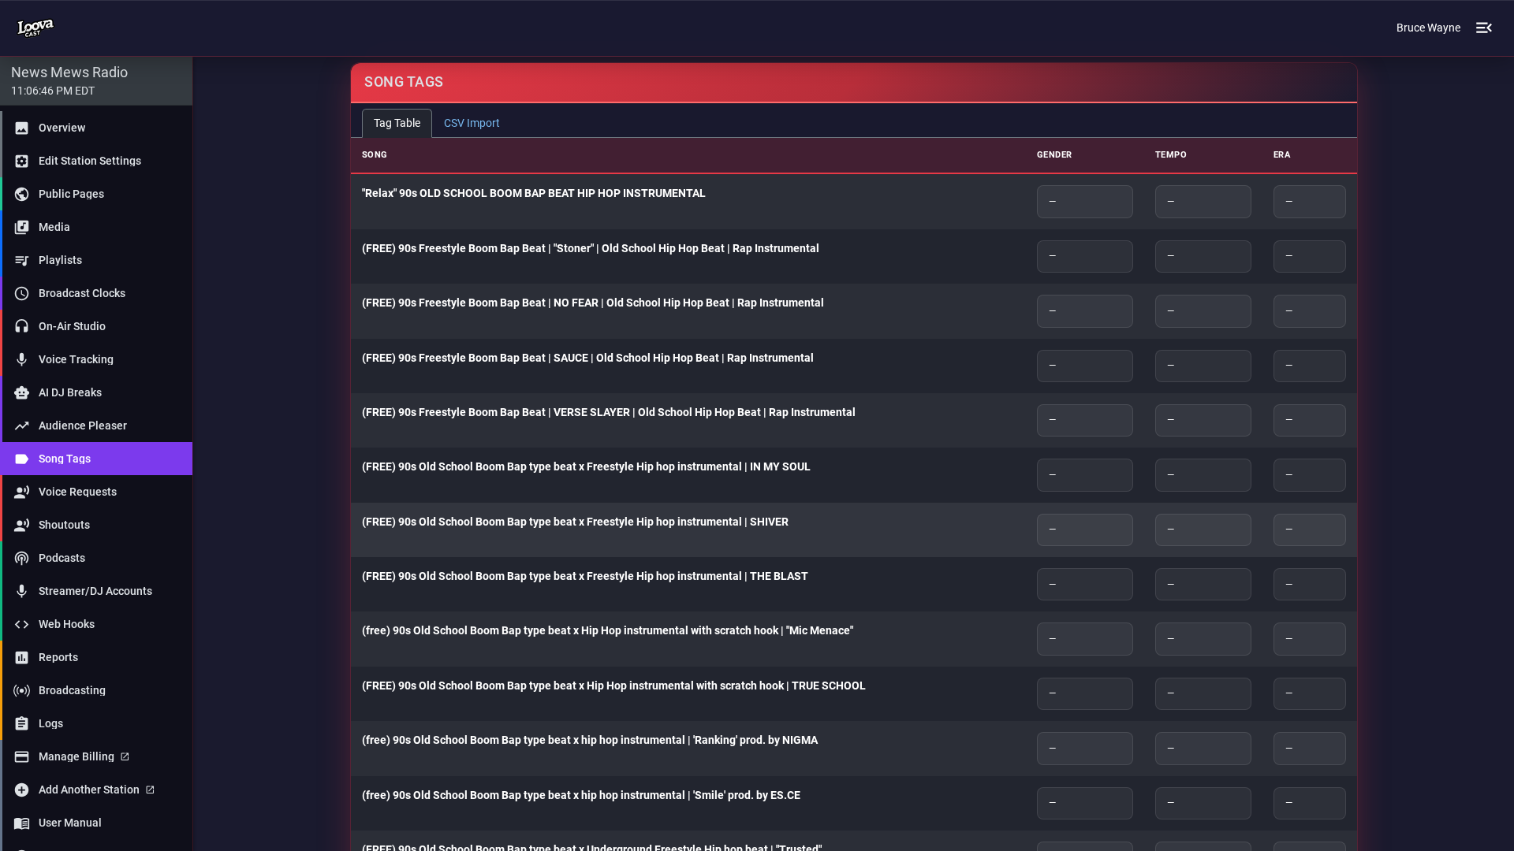The height and width of the screenshot is (851, 1514).
Task: Open Era dropdown for the SHIVER instrumental
Action: (1309, 530)
